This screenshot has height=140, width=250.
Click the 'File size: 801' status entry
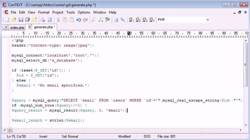pyautogui.click(x=166, y=136)
